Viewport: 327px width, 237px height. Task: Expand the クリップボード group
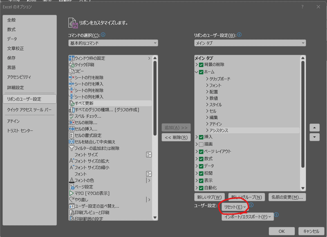click(207, 79)
